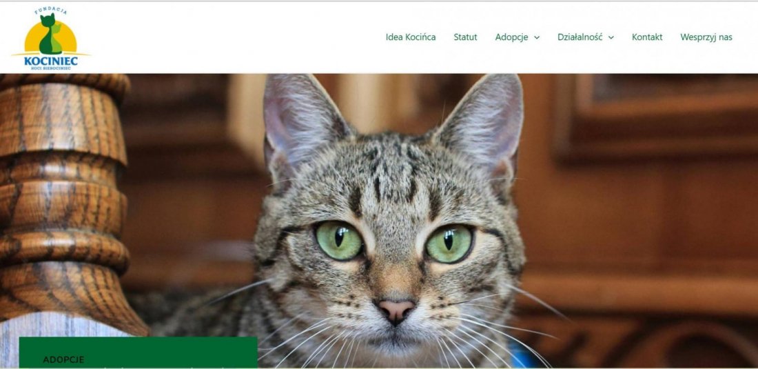Click the blue KOCINIEC wordmark in the logo
Screen dimensions: 758x369
[x=51, y=61]
